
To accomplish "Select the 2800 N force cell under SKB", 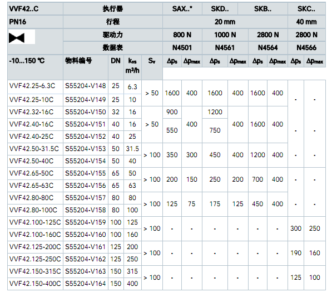I will (x=268, y=35).
